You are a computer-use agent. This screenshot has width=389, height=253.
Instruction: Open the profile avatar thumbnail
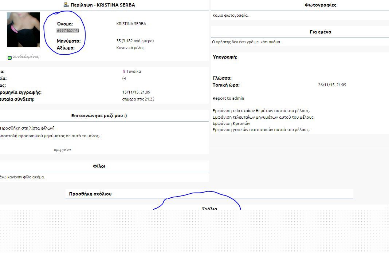click(23, 30)
